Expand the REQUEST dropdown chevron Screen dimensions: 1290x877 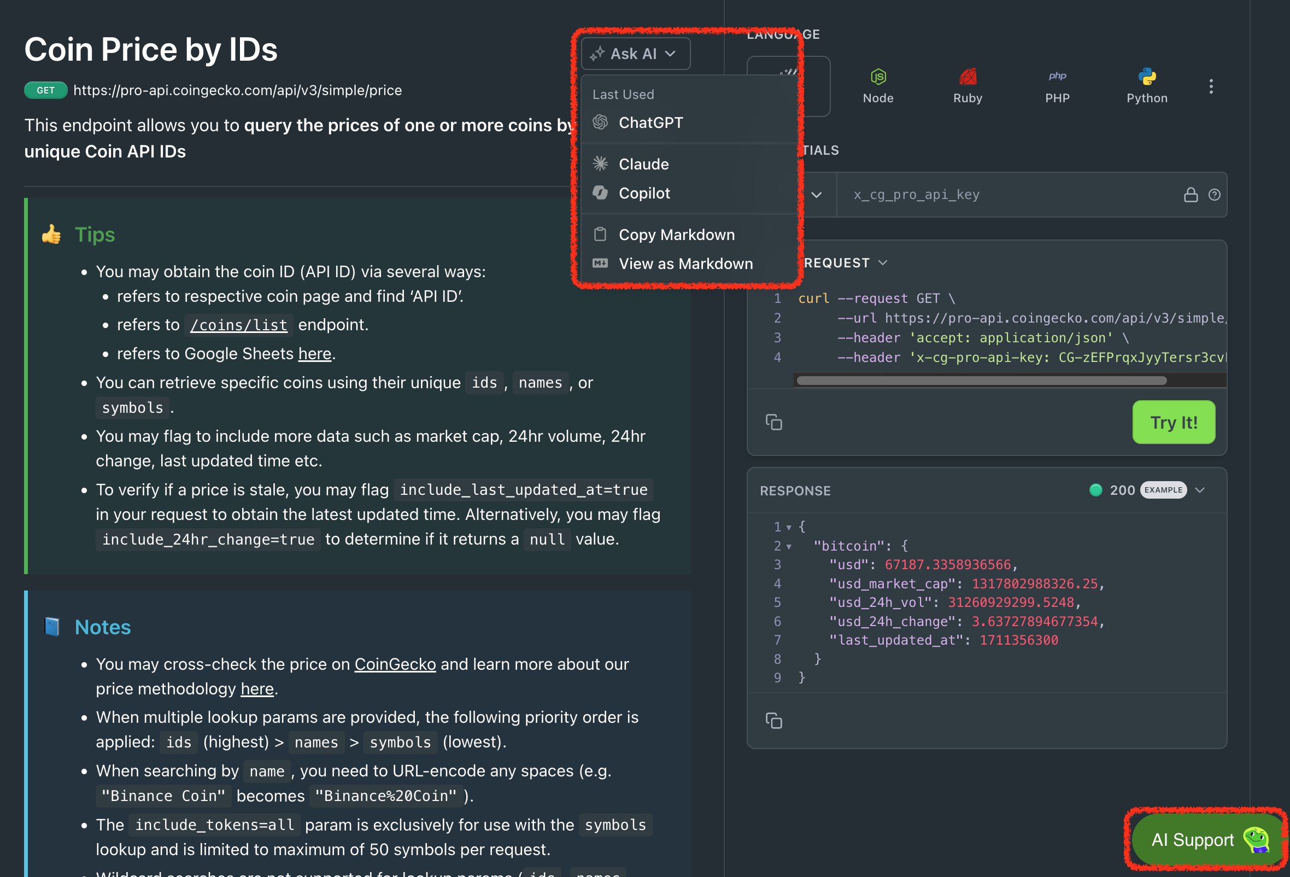tap(883, 262)
